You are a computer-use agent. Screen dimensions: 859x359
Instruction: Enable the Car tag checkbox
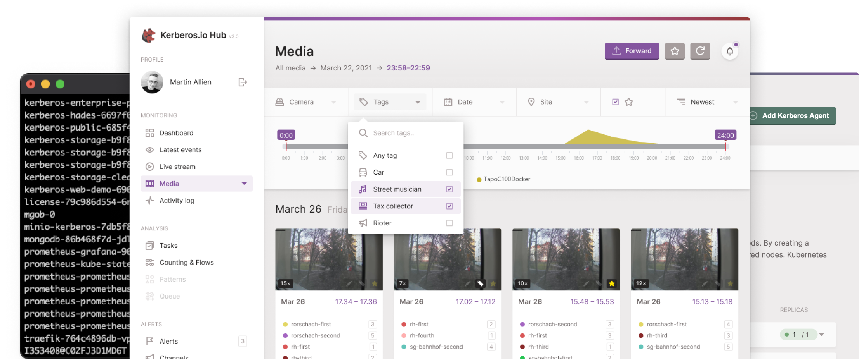pos(449,172)
